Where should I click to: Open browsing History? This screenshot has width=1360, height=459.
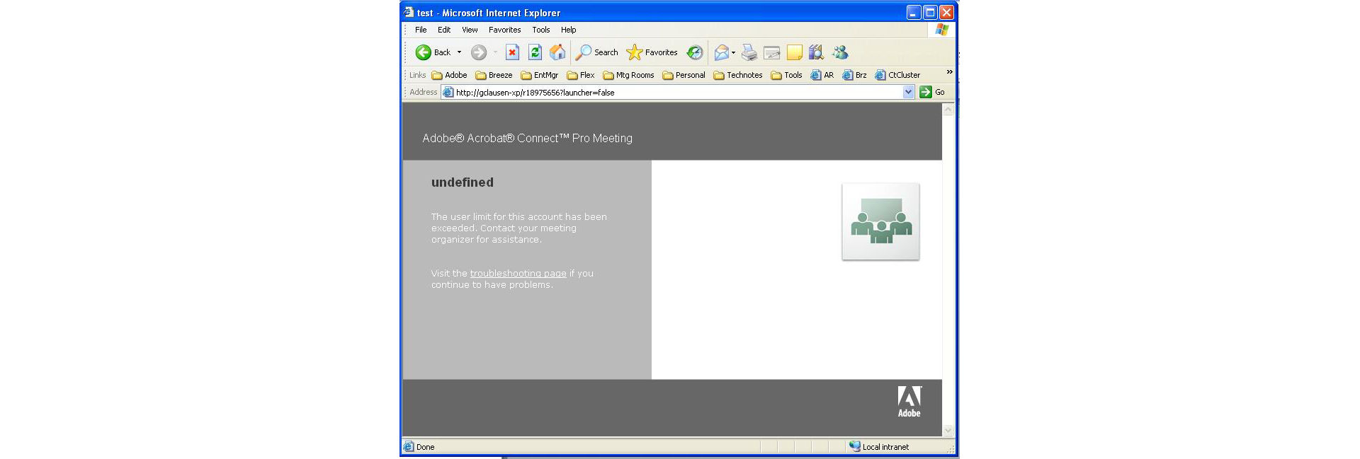(x=695, y=52)
